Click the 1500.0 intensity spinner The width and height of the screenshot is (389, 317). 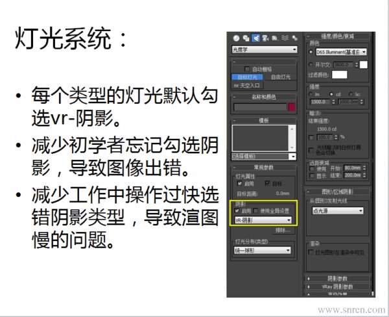(333, 102)
